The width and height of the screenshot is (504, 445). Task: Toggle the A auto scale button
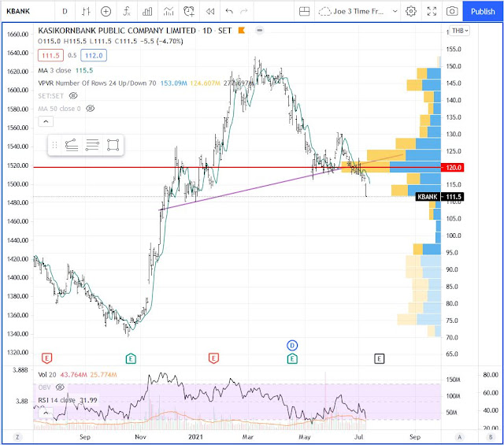tap(459, 437)
